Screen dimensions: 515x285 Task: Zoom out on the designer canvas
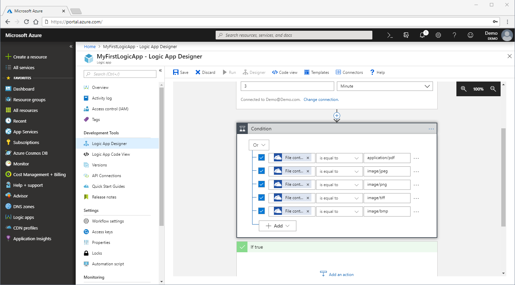coord(493,89)
